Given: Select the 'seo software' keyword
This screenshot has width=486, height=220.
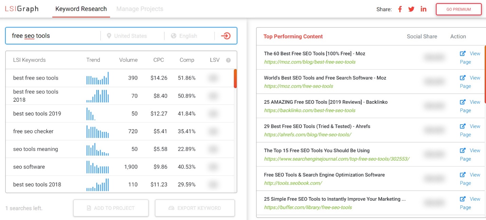Looking at the screenshot, I should (x=29, y=167).
